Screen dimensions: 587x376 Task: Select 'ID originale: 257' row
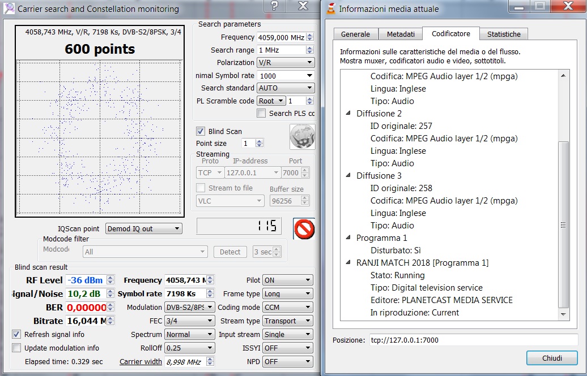[401, 126]
